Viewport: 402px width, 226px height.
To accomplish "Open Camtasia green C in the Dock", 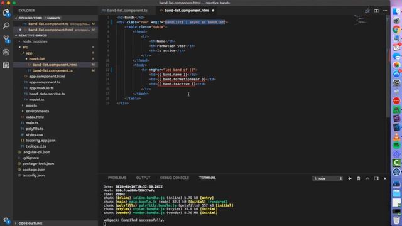I will point(396,163).
